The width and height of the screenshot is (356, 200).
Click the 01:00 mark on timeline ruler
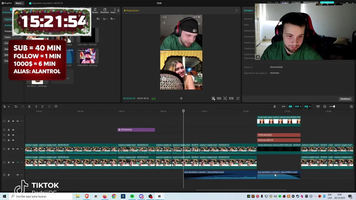click(x=246, y=111)
